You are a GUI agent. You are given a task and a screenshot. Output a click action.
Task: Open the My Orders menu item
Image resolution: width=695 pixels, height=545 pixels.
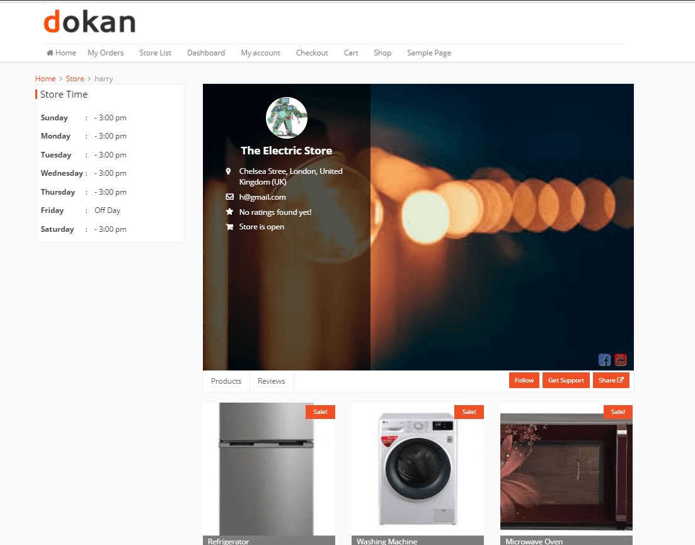click(x=105, y=53)
